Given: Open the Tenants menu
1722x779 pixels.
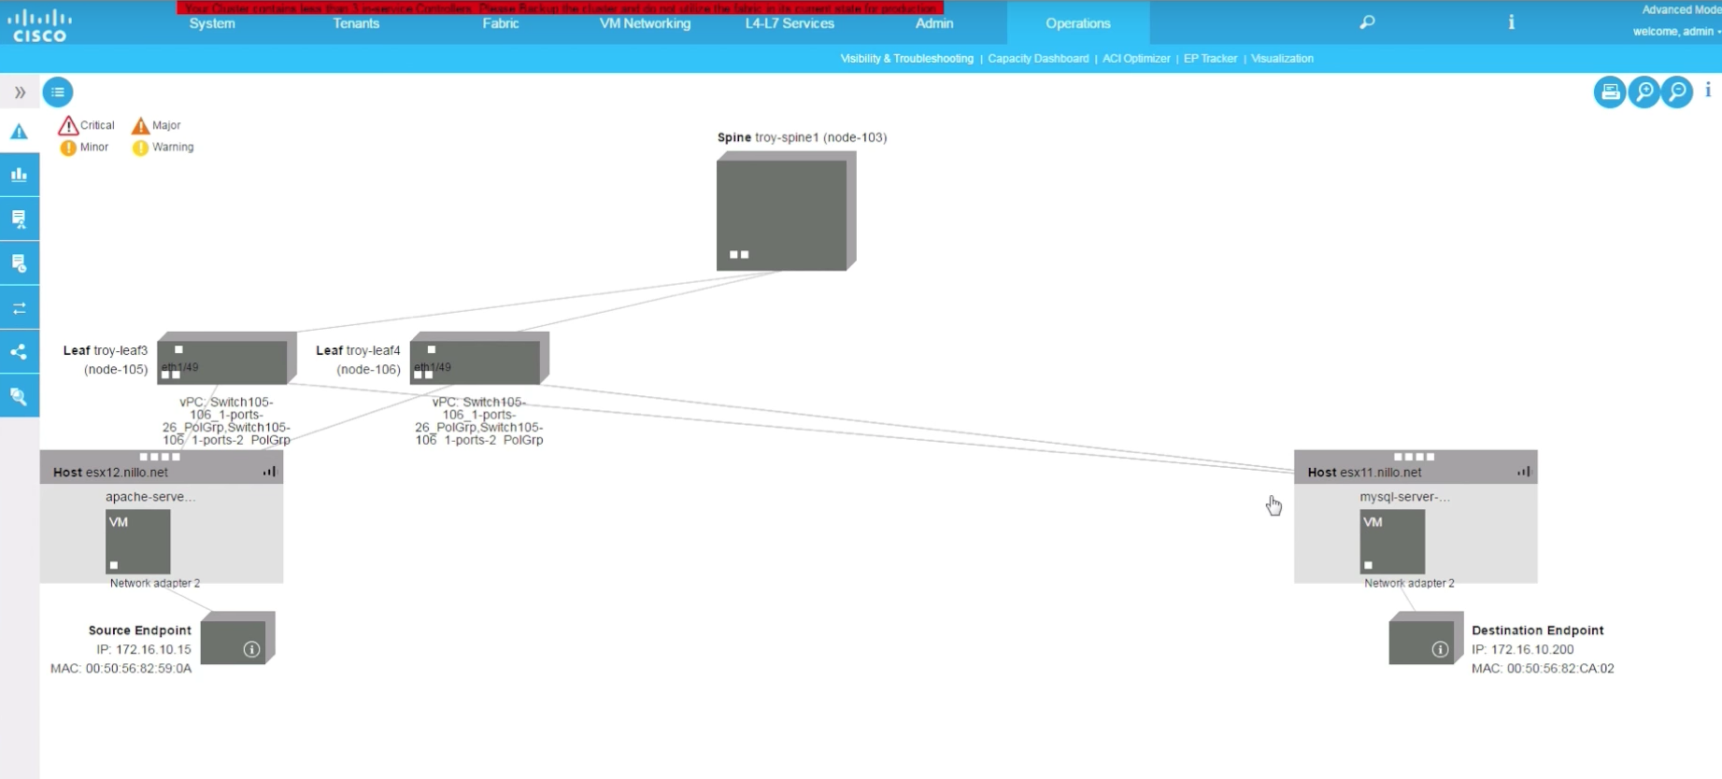Looking at the screenshot, I should click(356, 23).
